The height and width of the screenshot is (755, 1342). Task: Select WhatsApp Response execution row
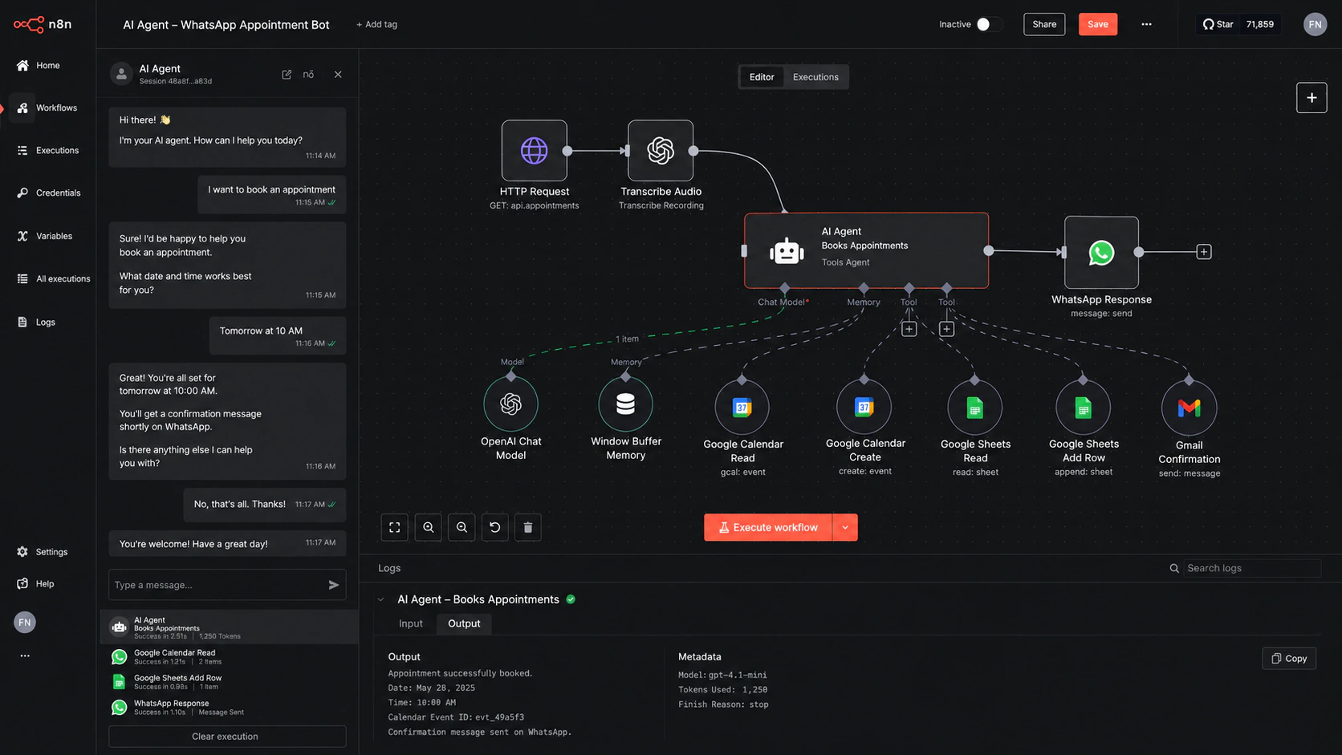point(229,707)
